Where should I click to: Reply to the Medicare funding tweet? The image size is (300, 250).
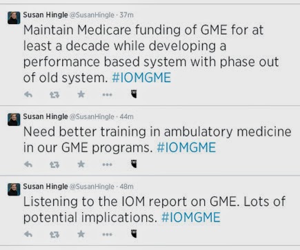click(28, 94)
